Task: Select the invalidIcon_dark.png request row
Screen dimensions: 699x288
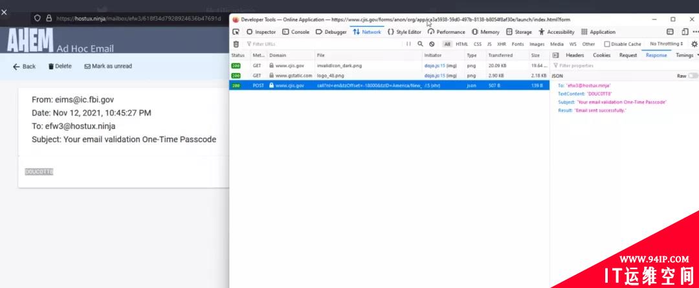Action: click(389, 65)
